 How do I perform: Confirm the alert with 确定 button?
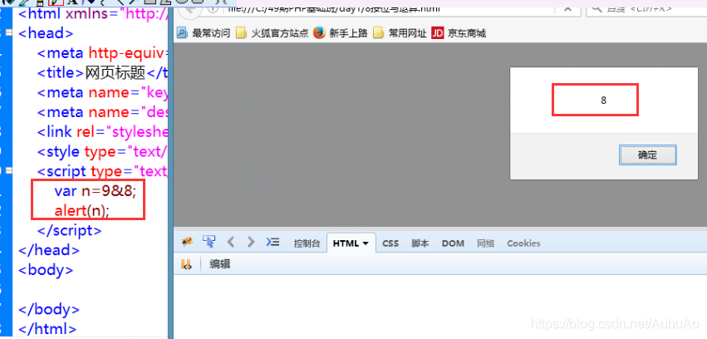click(647, 155)
